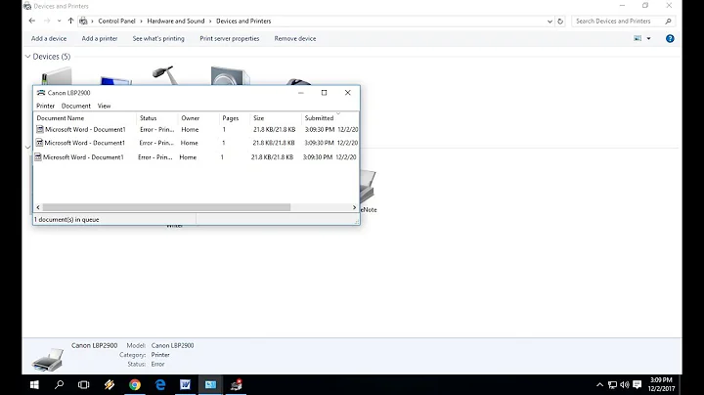Click the microphone device icon
The image size is (704, 395).
pos(165,75)
